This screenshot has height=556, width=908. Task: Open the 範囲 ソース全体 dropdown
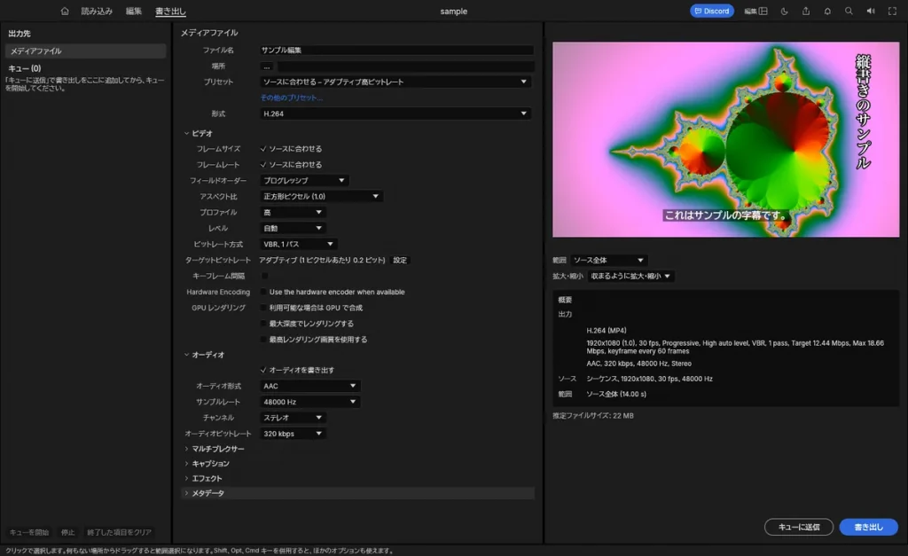click(608, 260)
